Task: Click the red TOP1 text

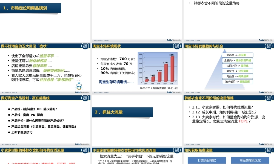Action: coord(243,121)
